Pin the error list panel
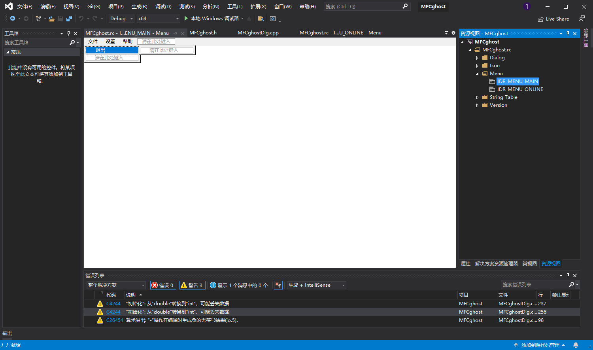The height and width of the screenshot is (350, 593). coord(568,276)
